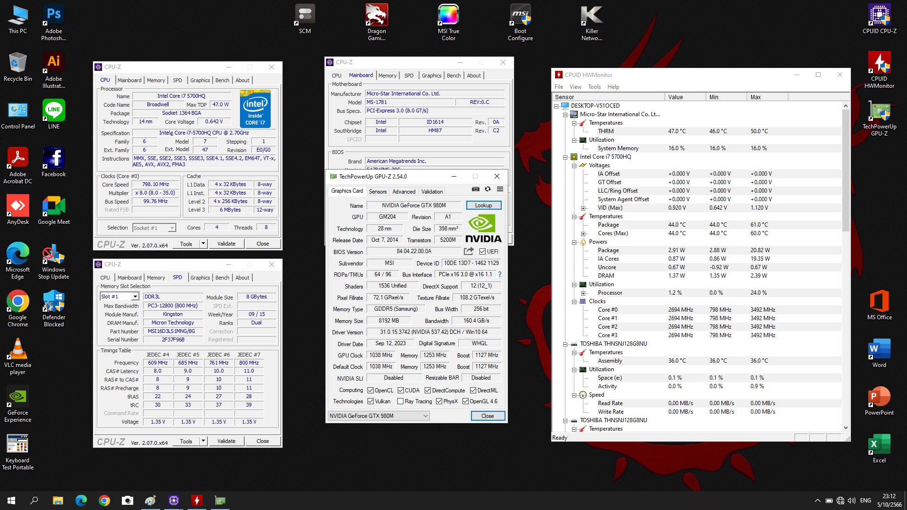Screen dimensions: 907x510
Task: Toggle the OpenGL 4.6 checkbox
Action: 465,401
